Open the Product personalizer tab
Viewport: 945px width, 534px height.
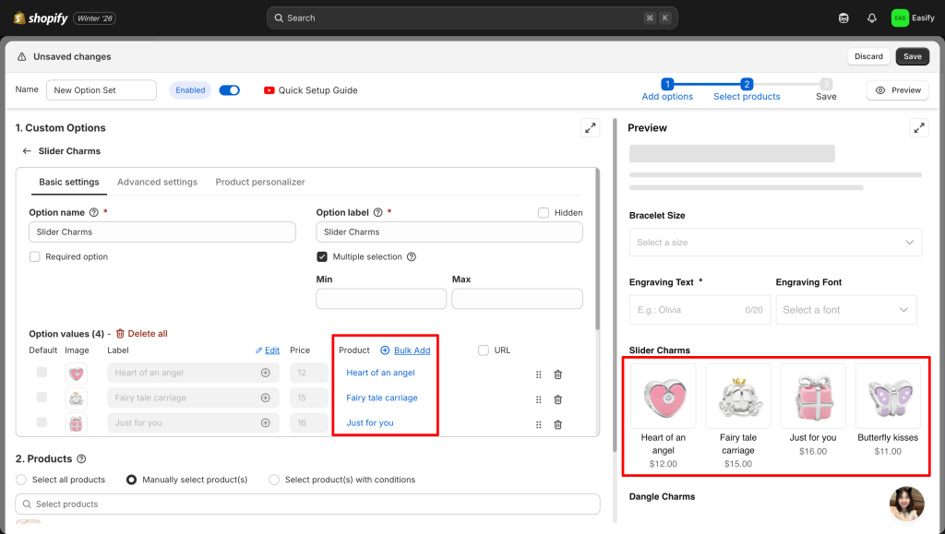tap(259, 183)
